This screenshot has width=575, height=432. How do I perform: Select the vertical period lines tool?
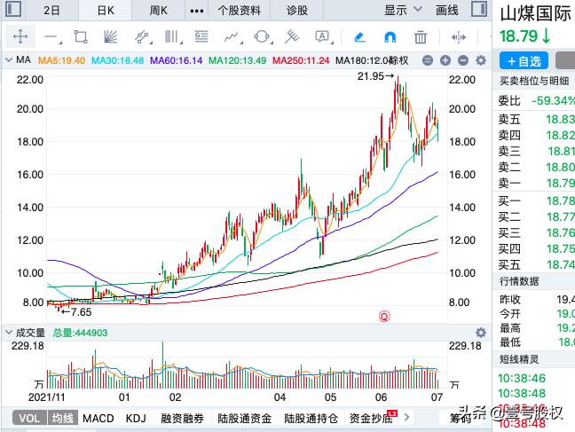(172, 37)
